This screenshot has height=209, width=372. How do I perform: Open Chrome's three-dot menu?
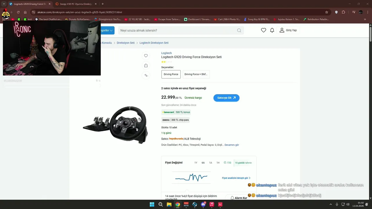[368, 12]
